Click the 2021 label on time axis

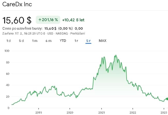coord(101,112)
